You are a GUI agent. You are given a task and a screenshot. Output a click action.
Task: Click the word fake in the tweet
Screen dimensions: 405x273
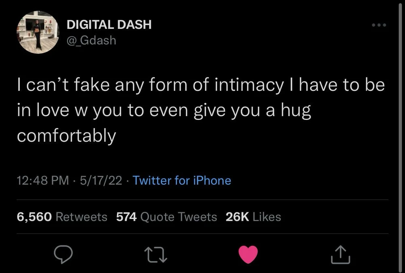click(92, 85)
